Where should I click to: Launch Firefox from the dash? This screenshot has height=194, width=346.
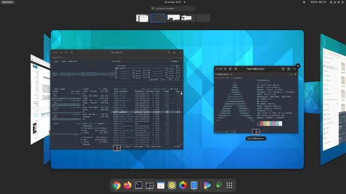click(x=128, y=185)
